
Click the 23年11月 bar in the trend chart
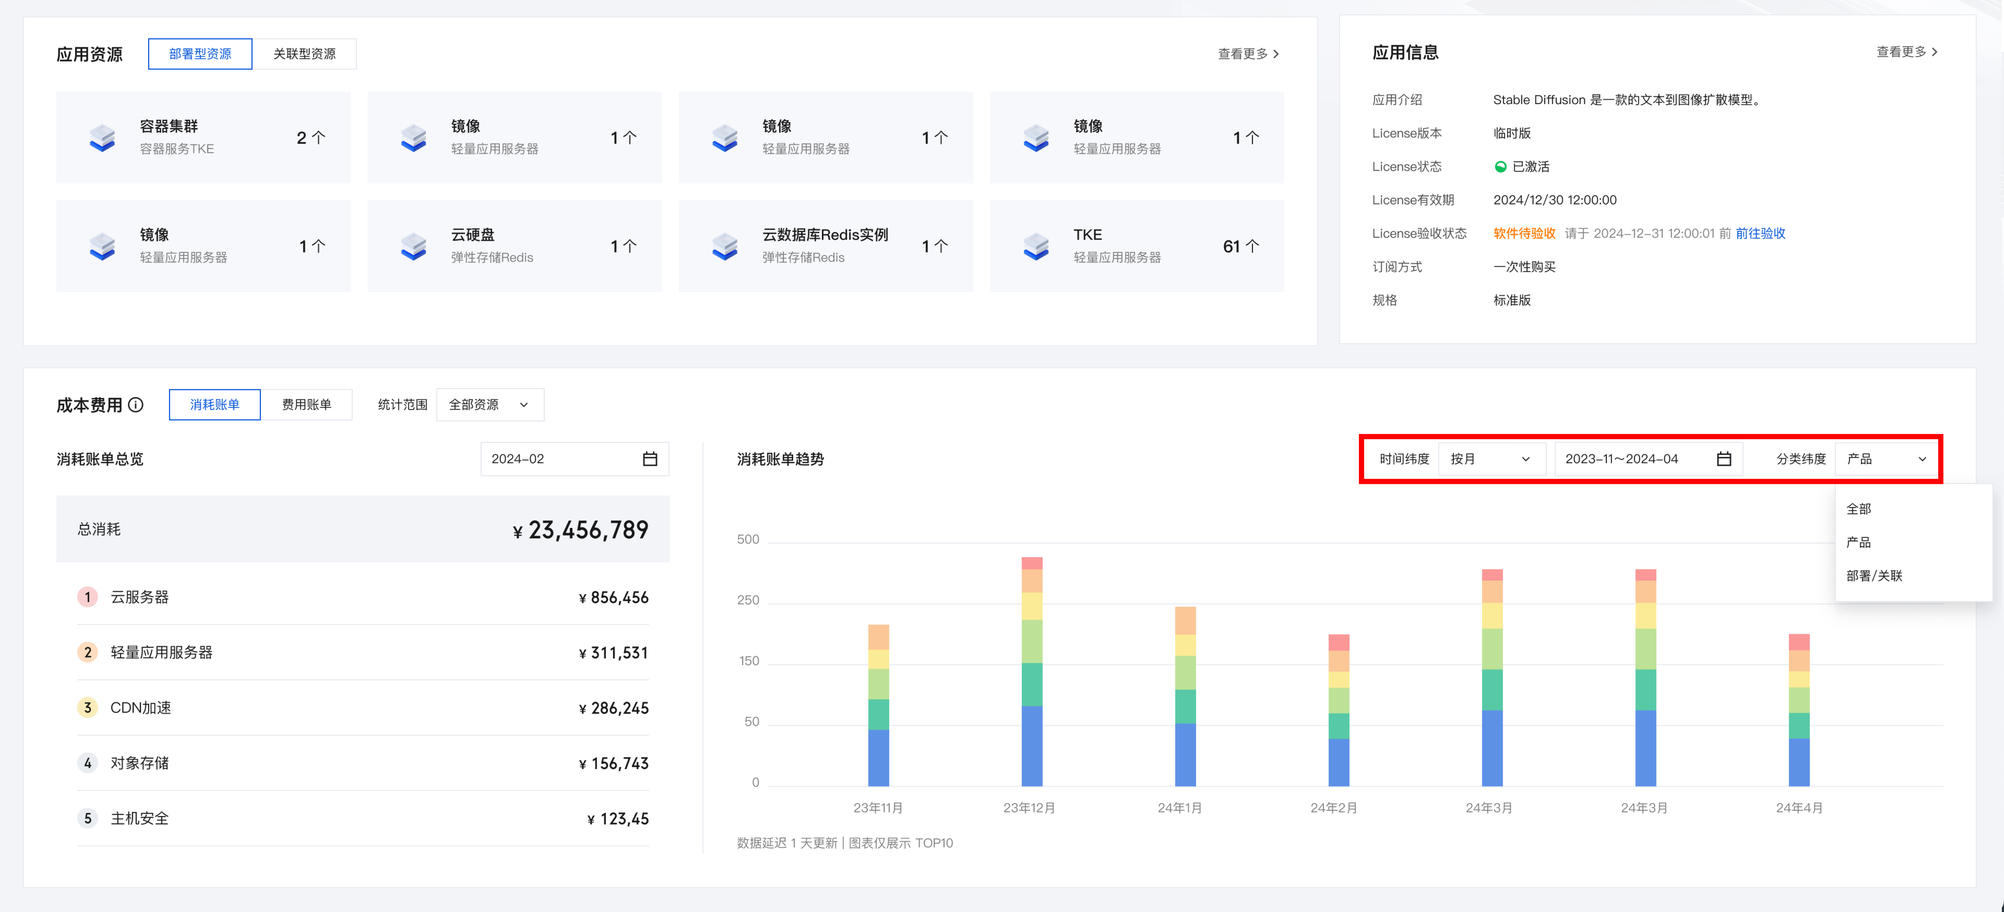click(878, 705)
